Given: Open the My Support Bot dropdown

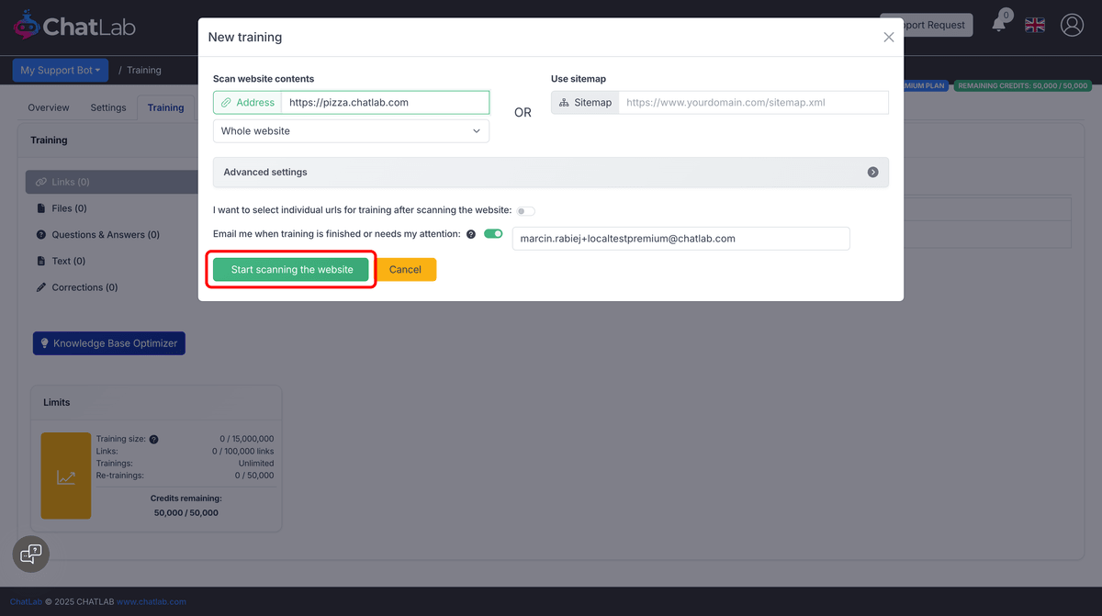Looking at the screenshot, I should click(x=61, y=70).
